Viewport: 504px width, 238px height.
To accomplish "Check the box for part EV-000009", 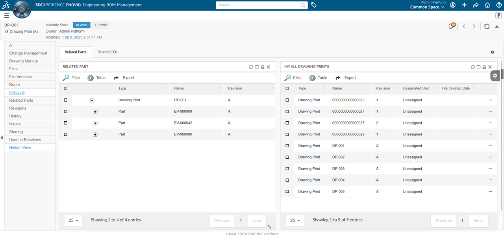I will click(65, 112).
